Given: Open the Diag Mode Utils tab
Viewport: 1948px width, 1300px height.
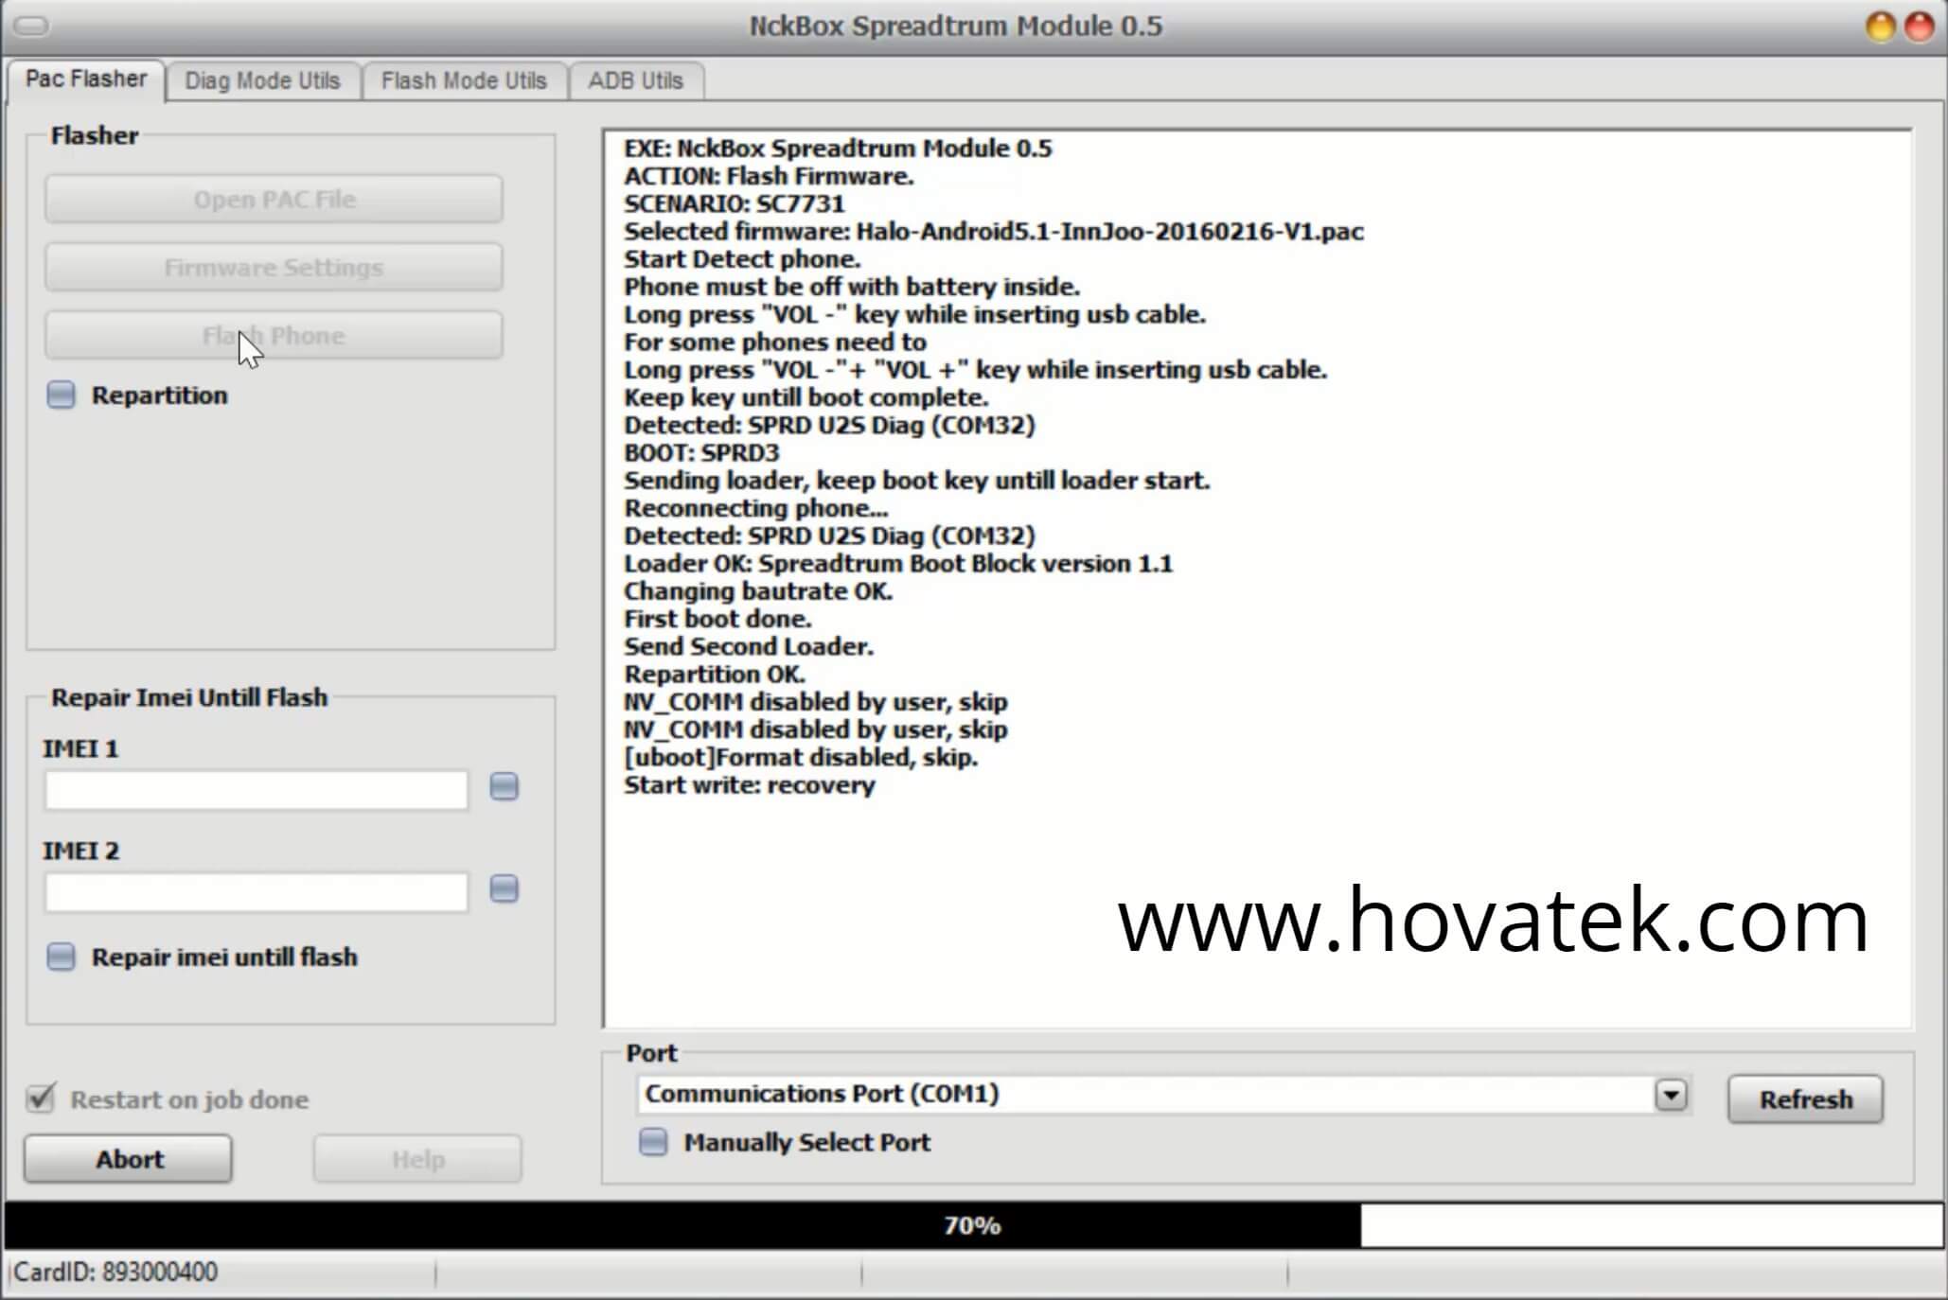Looking at the screenshot, I should click(262, 81).
